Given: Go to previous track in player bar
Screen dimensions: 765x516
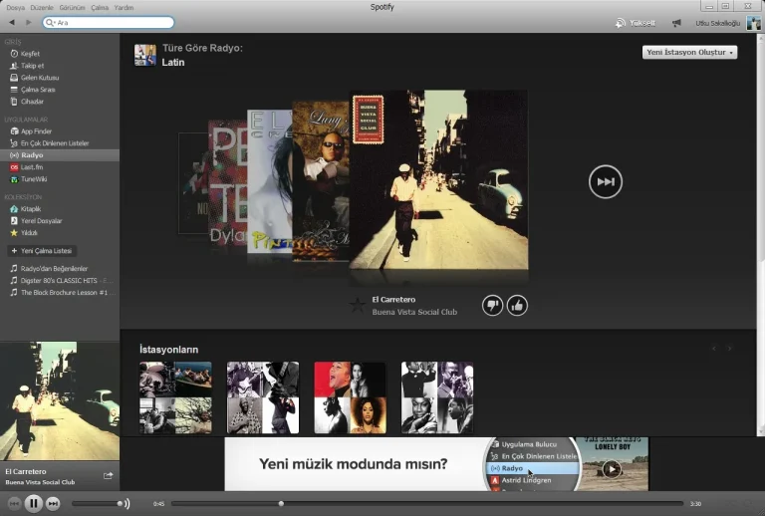Looking at the screenshot, I should click(14, 503).
